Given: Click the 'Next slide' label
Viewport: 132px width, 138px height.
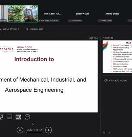Looking at the screenshot, I should tap(108, 38).
